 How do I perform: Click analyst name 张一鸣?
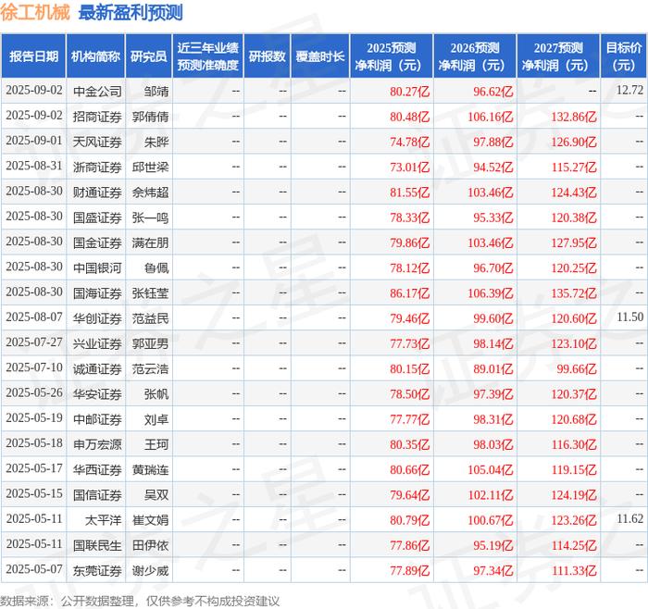(150, 217)
